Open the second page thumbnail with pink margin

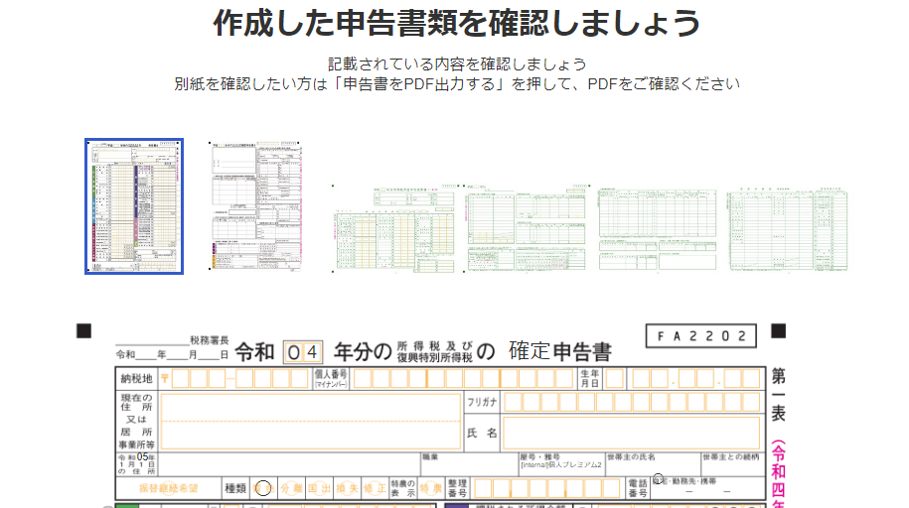click(255, 206)
